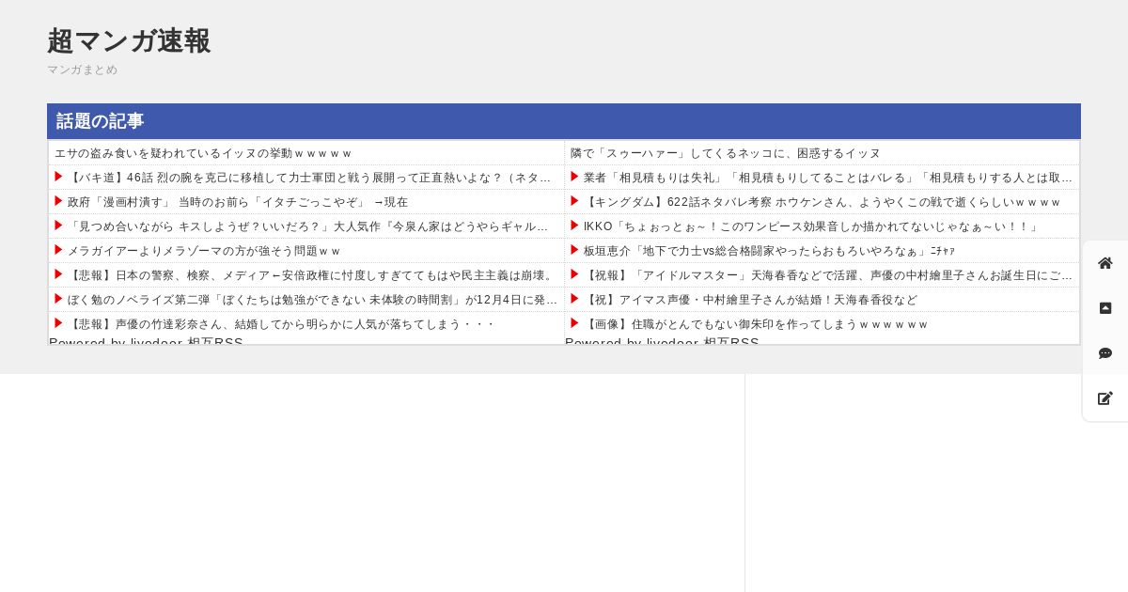Open 【画像】住職がとんでもない御朱印 article
This screenshot has width=1128, height=592.
(x=757, y=324)
